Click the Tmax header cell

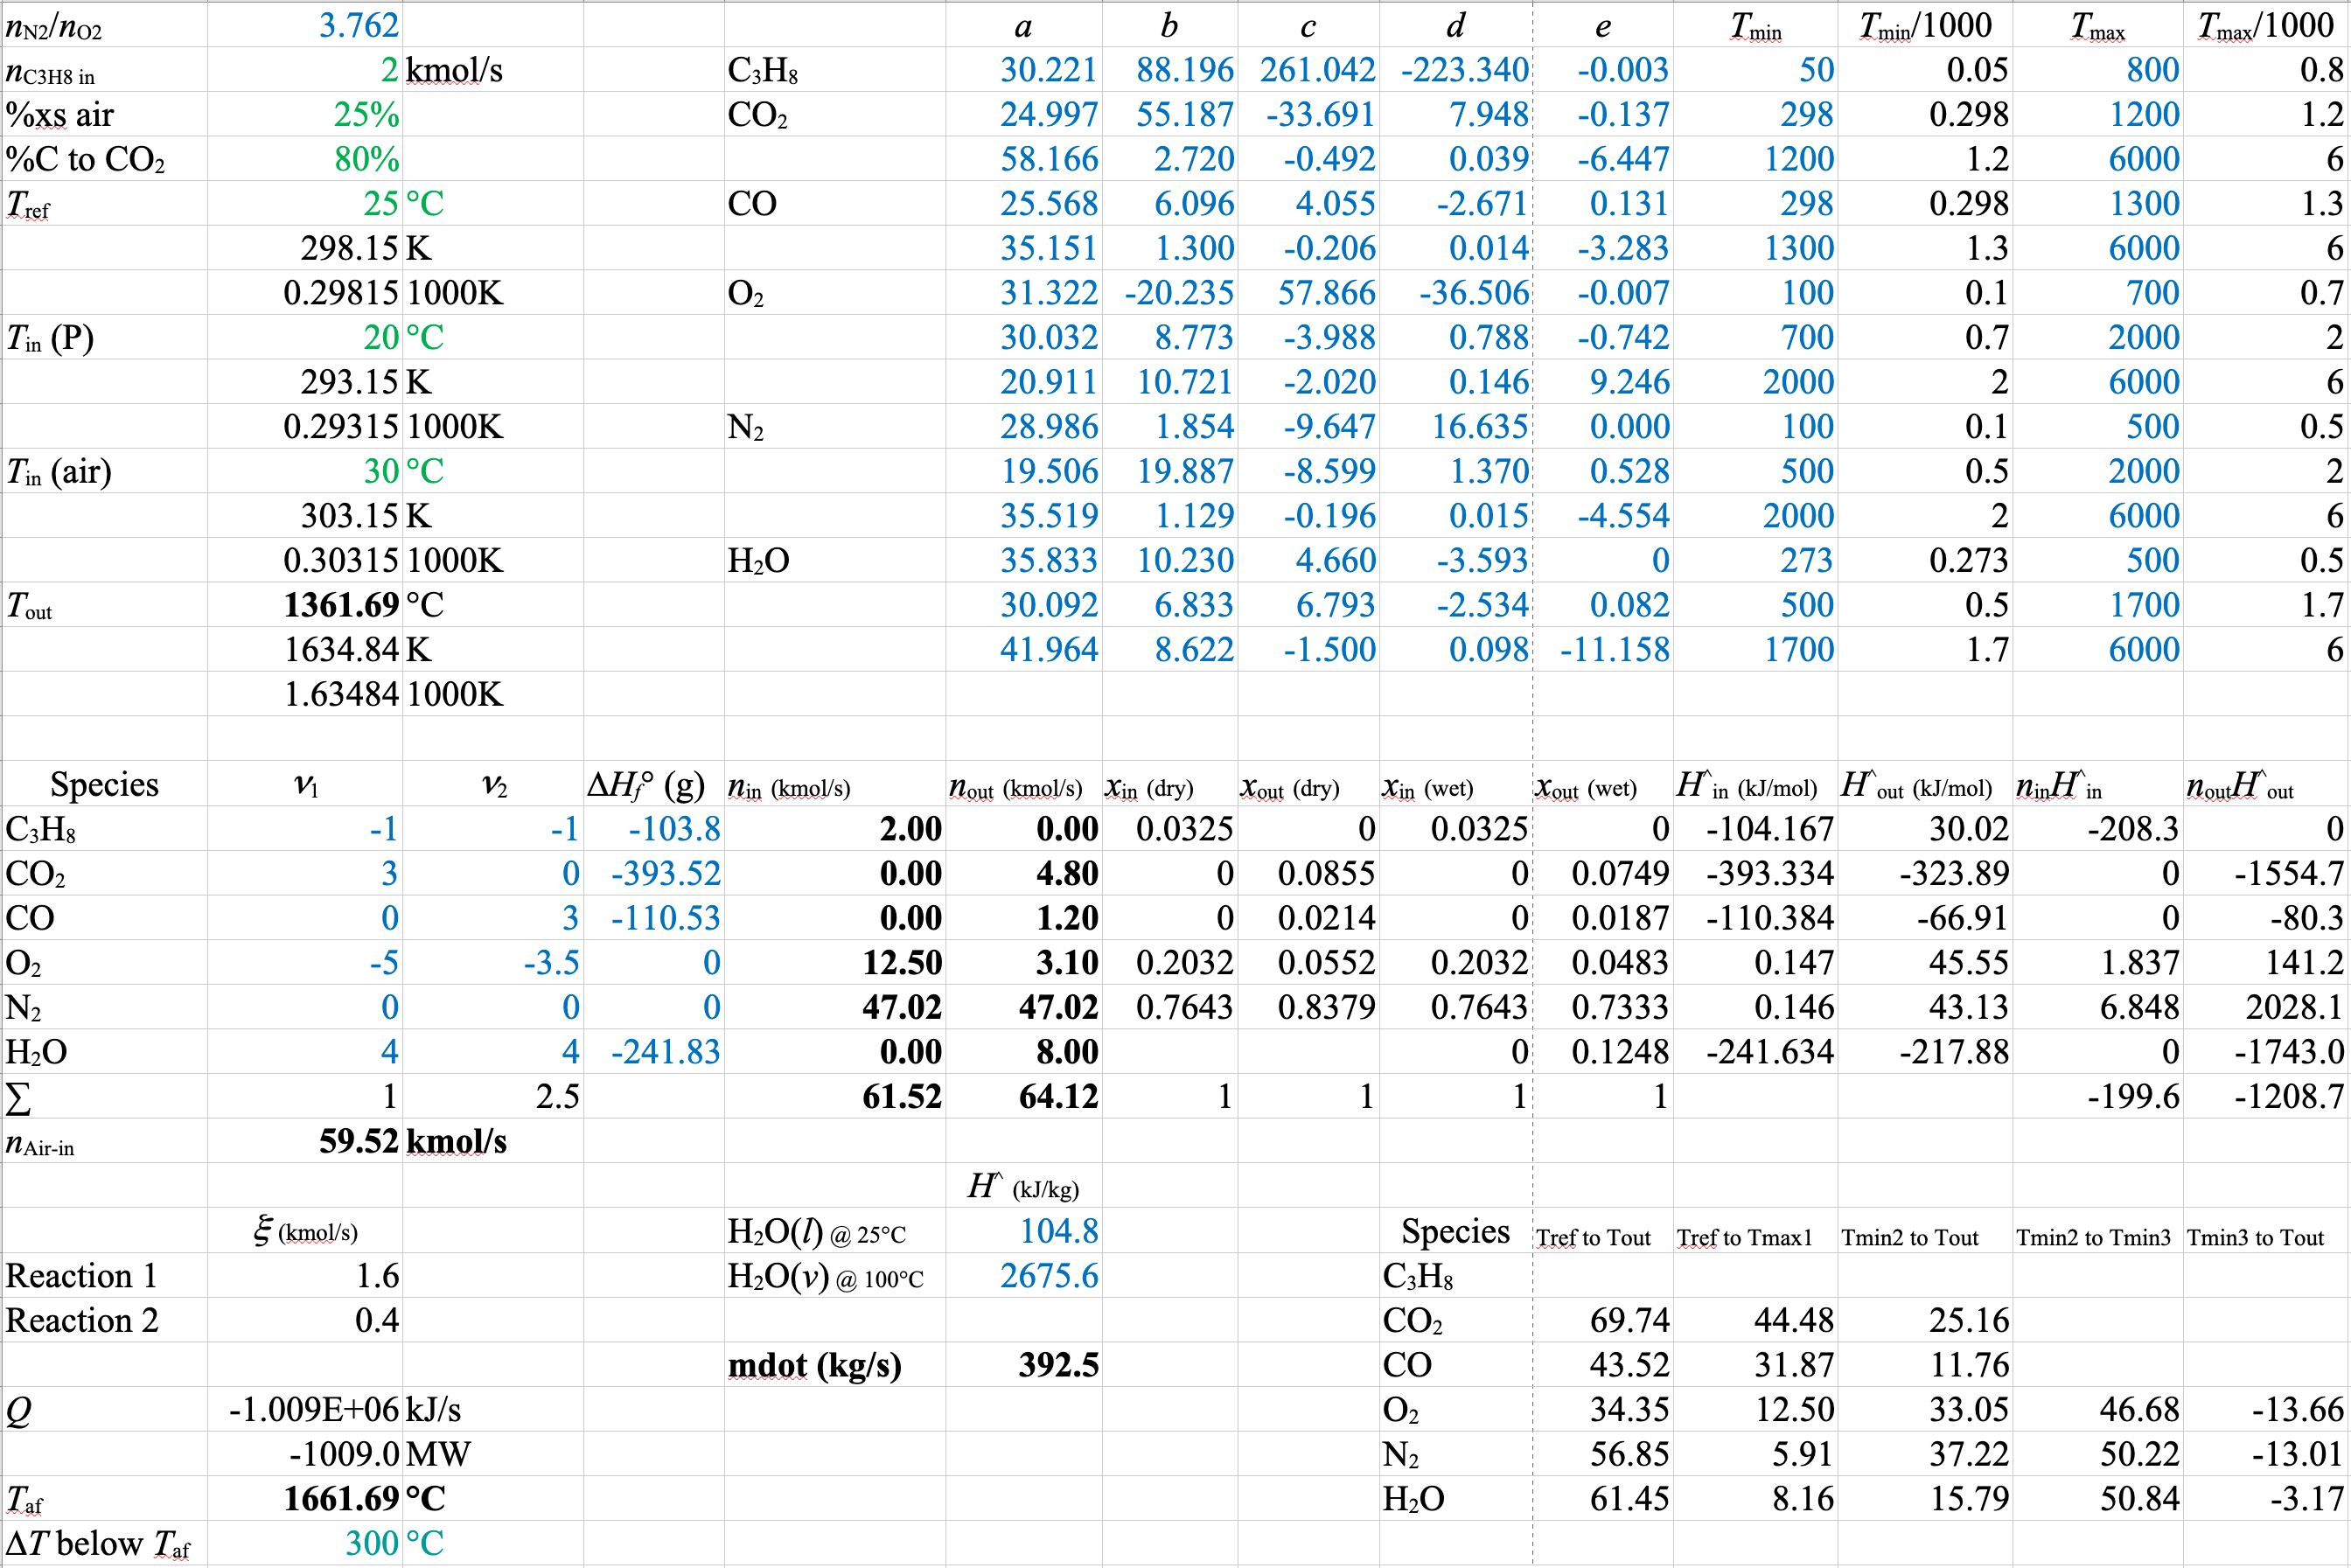pyautogui.click(x=2097, y=27)
